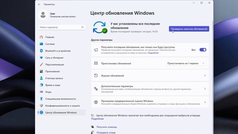Expand Программа предварительной оценки chevron
238x134 pixels.
click(x=205, y=102)
